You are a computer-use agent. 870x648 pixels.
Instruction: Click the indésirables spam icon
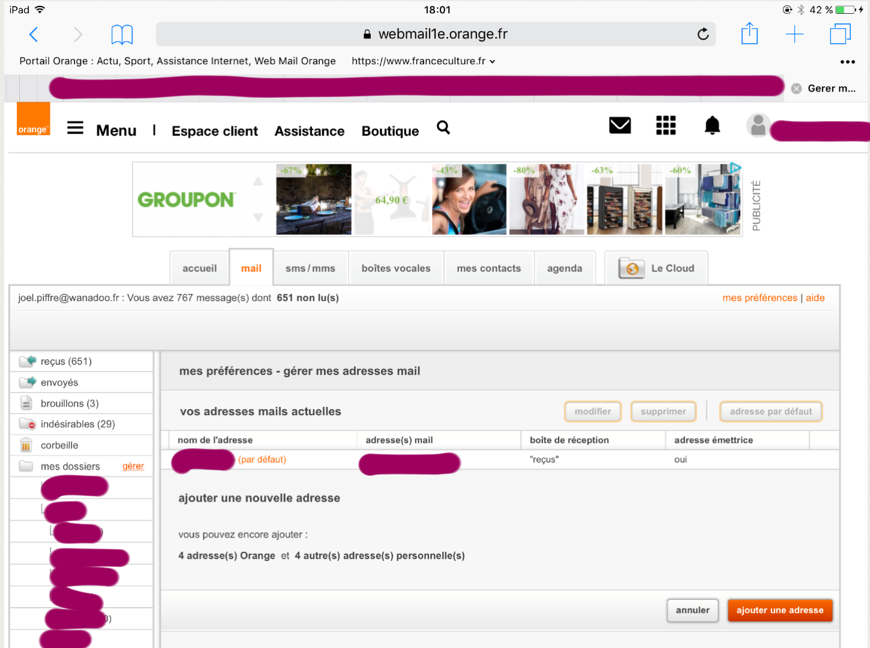[28, 424]
